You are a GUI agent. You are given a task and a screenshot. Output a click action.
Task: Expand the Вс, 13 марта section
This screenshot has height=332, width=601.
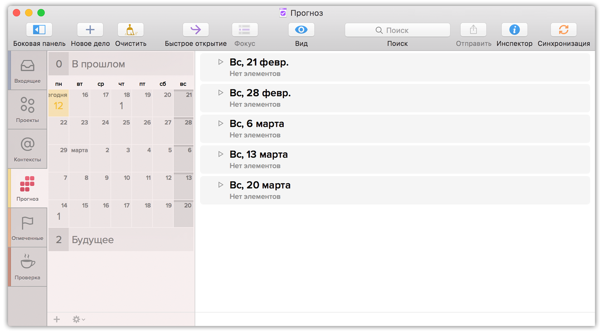tap(221, 154)
